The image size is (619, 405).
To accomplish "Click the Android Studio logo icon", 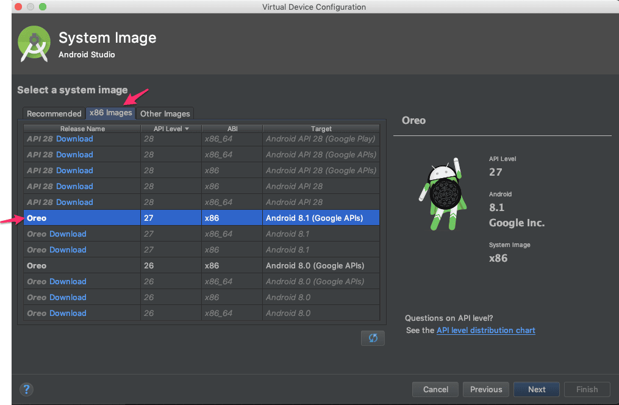I will tap(34, 43).
